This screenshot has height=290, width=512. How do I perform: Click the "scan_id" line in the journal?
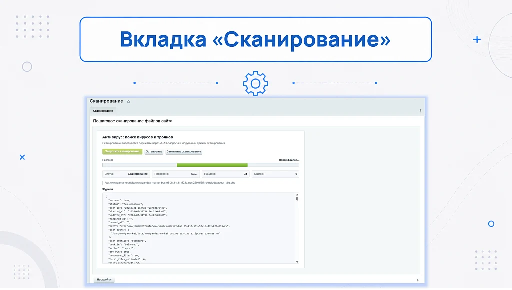click(138, 208)
